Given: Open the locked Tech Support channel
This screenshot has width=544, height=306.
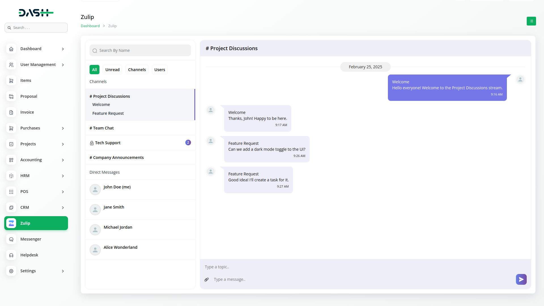Looking at the screenshot, I should coord(108,143).
